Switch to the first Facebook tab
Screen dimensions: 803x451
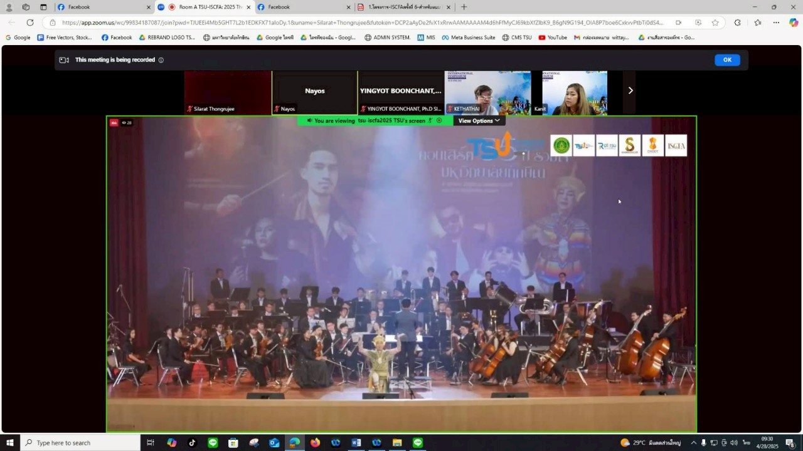(104, 7)
